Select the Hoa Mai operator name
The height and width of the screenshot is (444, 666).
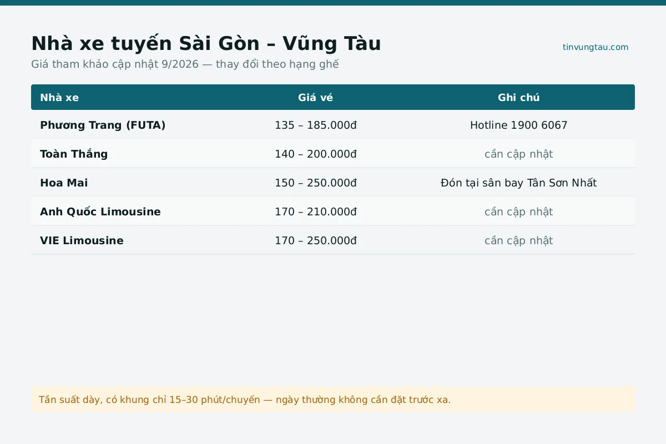pyautogui.click(x=64, y=183)
